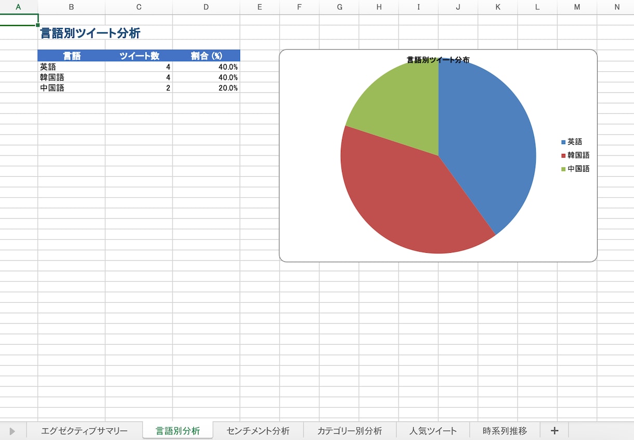Switch to the 時系列推移 sheet tab
634x440 pixels.
[x=505, y=431]
